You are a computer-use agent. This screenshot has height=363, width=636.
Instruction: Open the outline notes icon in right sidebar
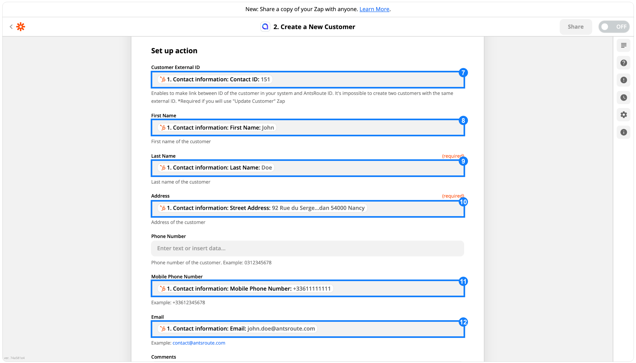pyautogui.click(x=624, y=45)
